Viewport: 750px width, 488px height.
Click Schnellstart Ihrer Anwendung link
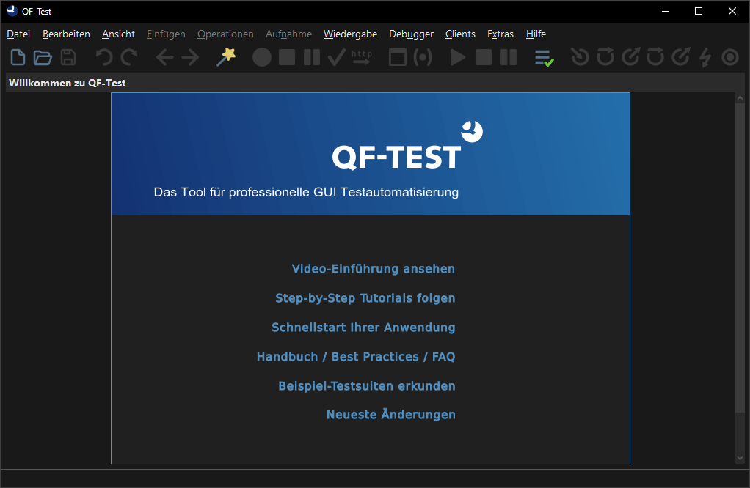click(x=363, y=327)
